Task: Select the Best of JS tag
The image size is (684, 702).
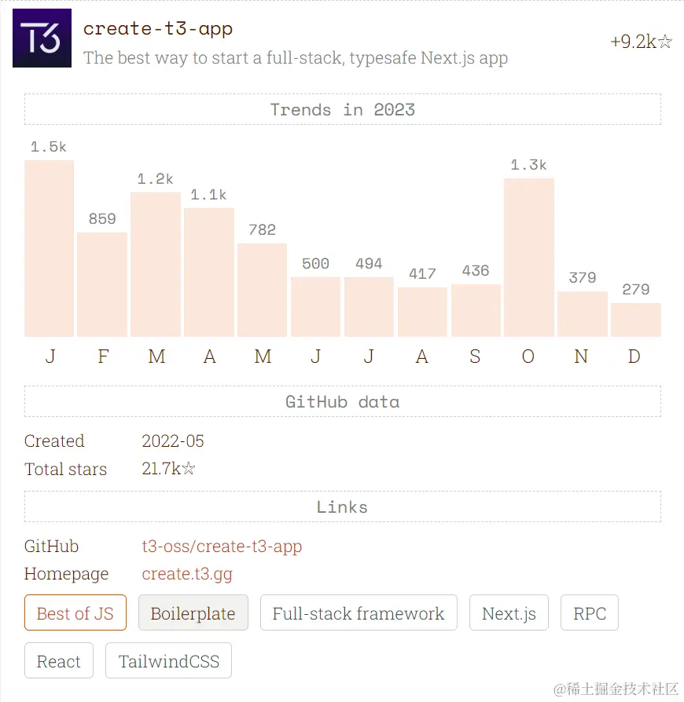Action: pyautogui.click(x=75, y=613)
